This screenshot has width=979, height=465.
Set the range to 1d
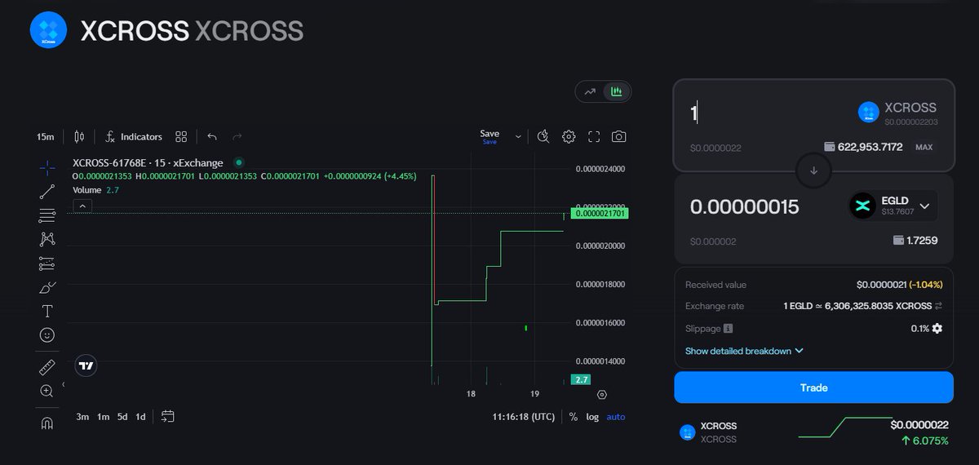point(140,417)
